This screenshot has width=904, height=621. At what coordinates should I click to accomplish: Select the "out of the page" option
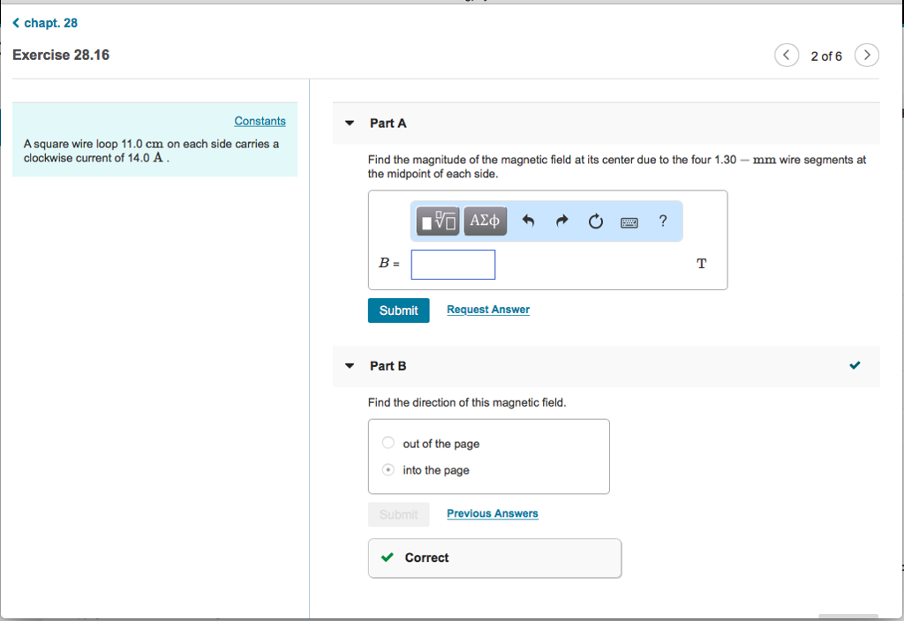click(x=388, y=444)
